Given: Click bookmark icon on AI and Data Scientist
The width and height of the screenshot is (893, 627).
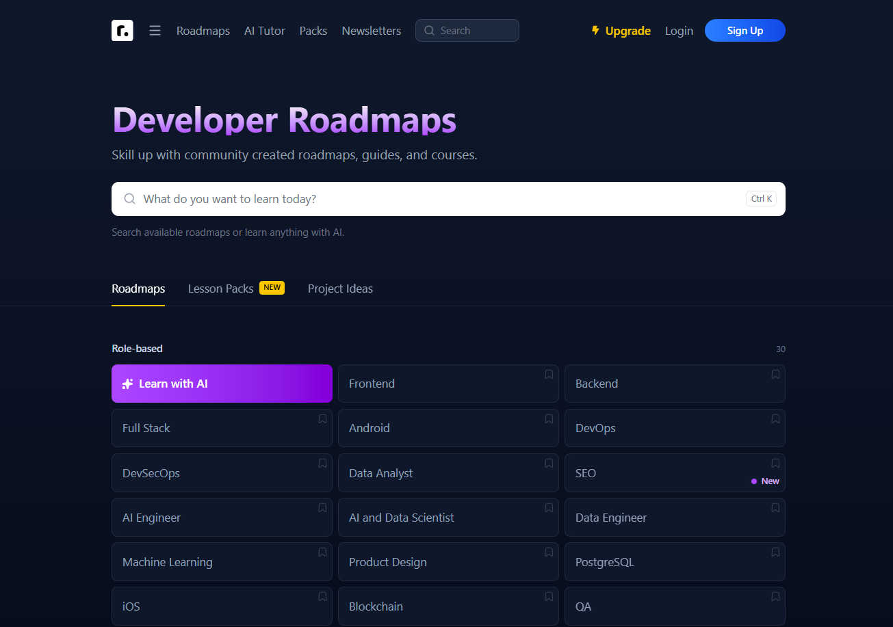Looking at the screenshot, I should click(549, 508).
